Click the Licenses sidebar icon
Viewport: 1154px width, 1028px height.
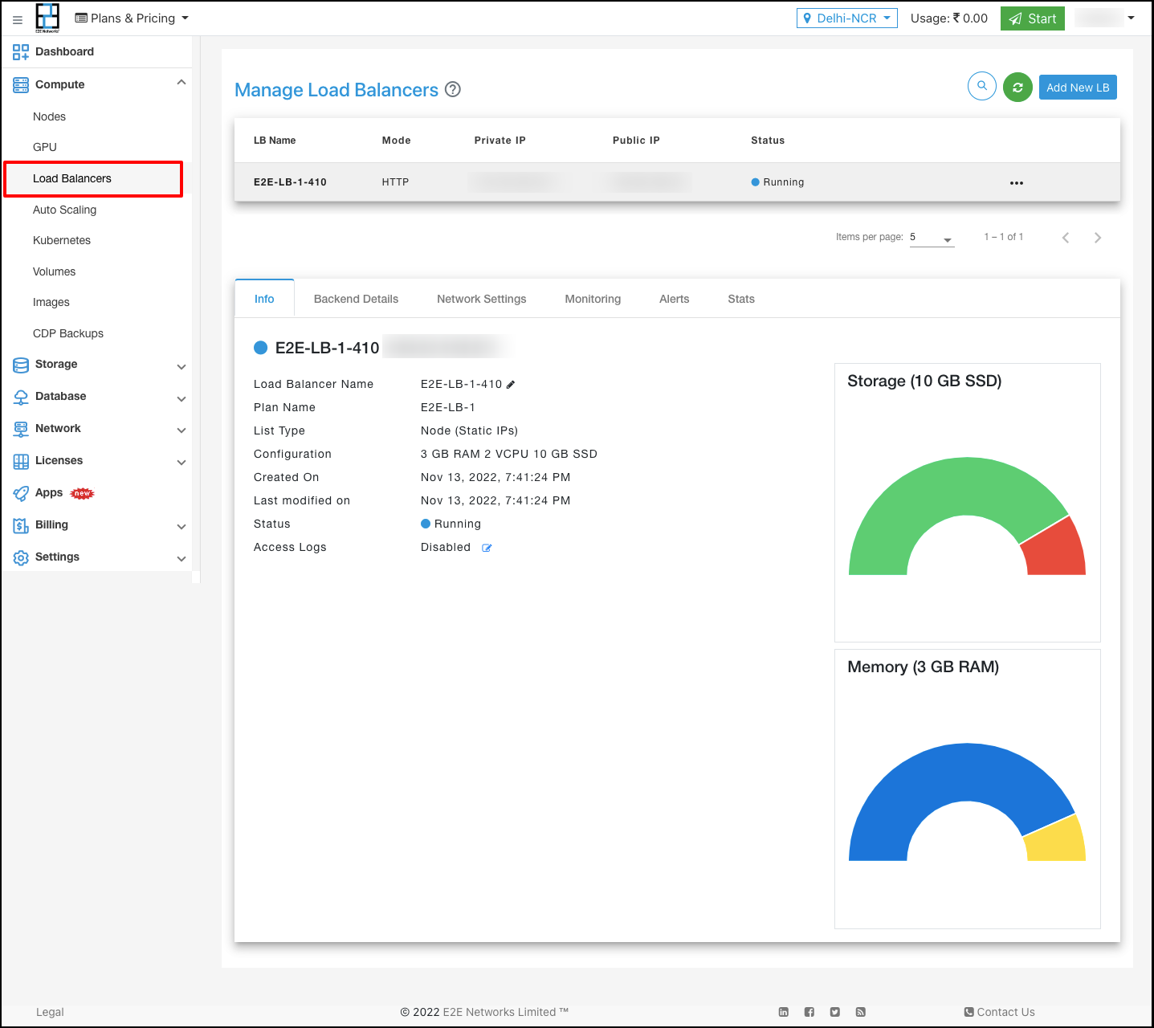[x=21, y=461]
